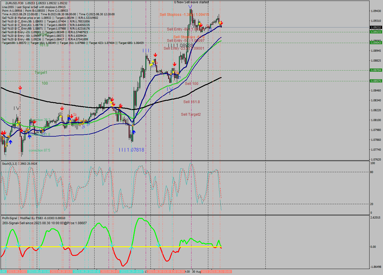This screenshot has height=275, width=383.
Task: Click the yellow star marker near the recent swing high
Action: (220, 23)
